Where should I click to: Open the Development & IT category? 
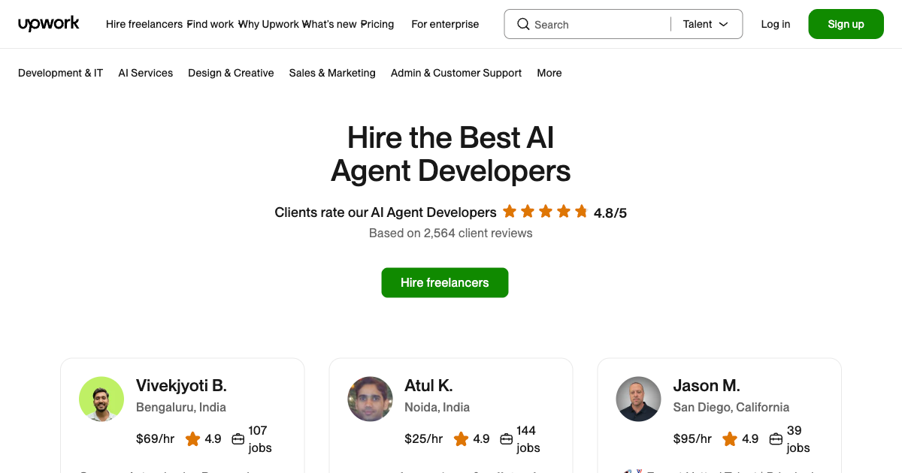coord(60,73)
